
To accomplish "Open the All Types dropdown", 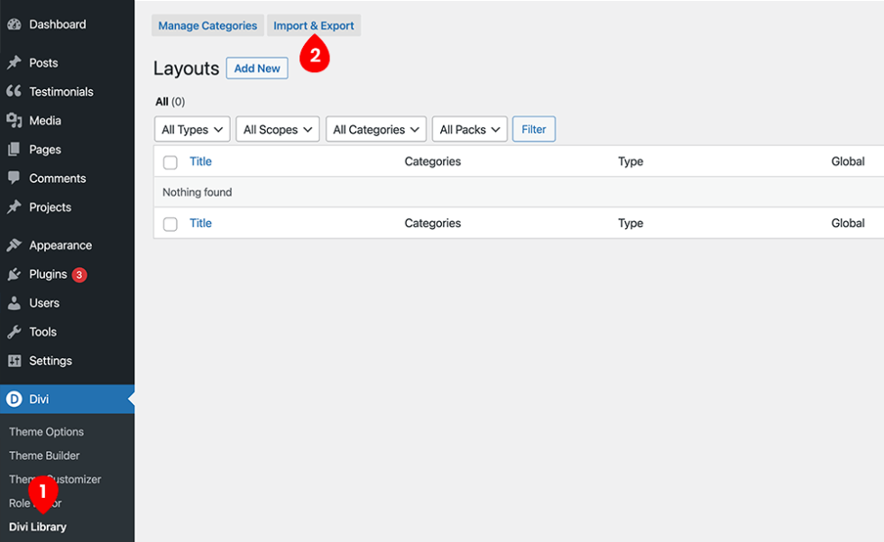I will [x=192, y=130].
